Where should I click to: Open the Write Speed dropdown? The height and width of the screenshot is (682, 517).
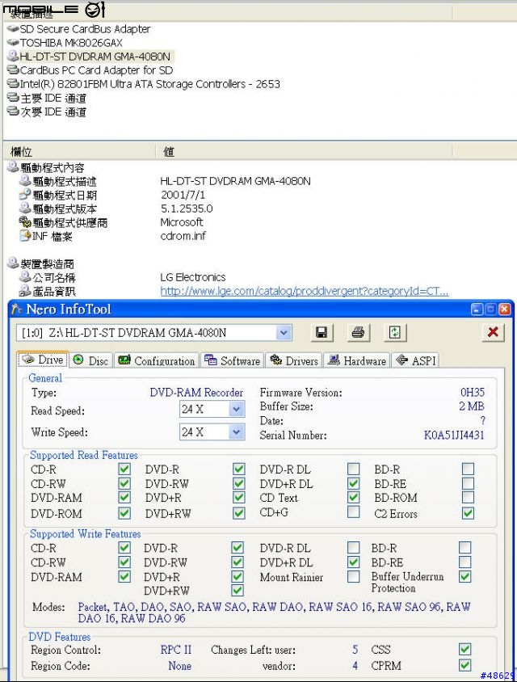click(236, 432)
